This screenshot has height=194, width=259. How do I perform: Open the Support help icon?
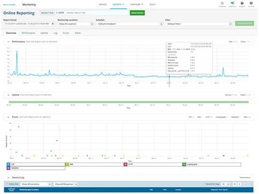pyautogui.click(x=242, y=3)
